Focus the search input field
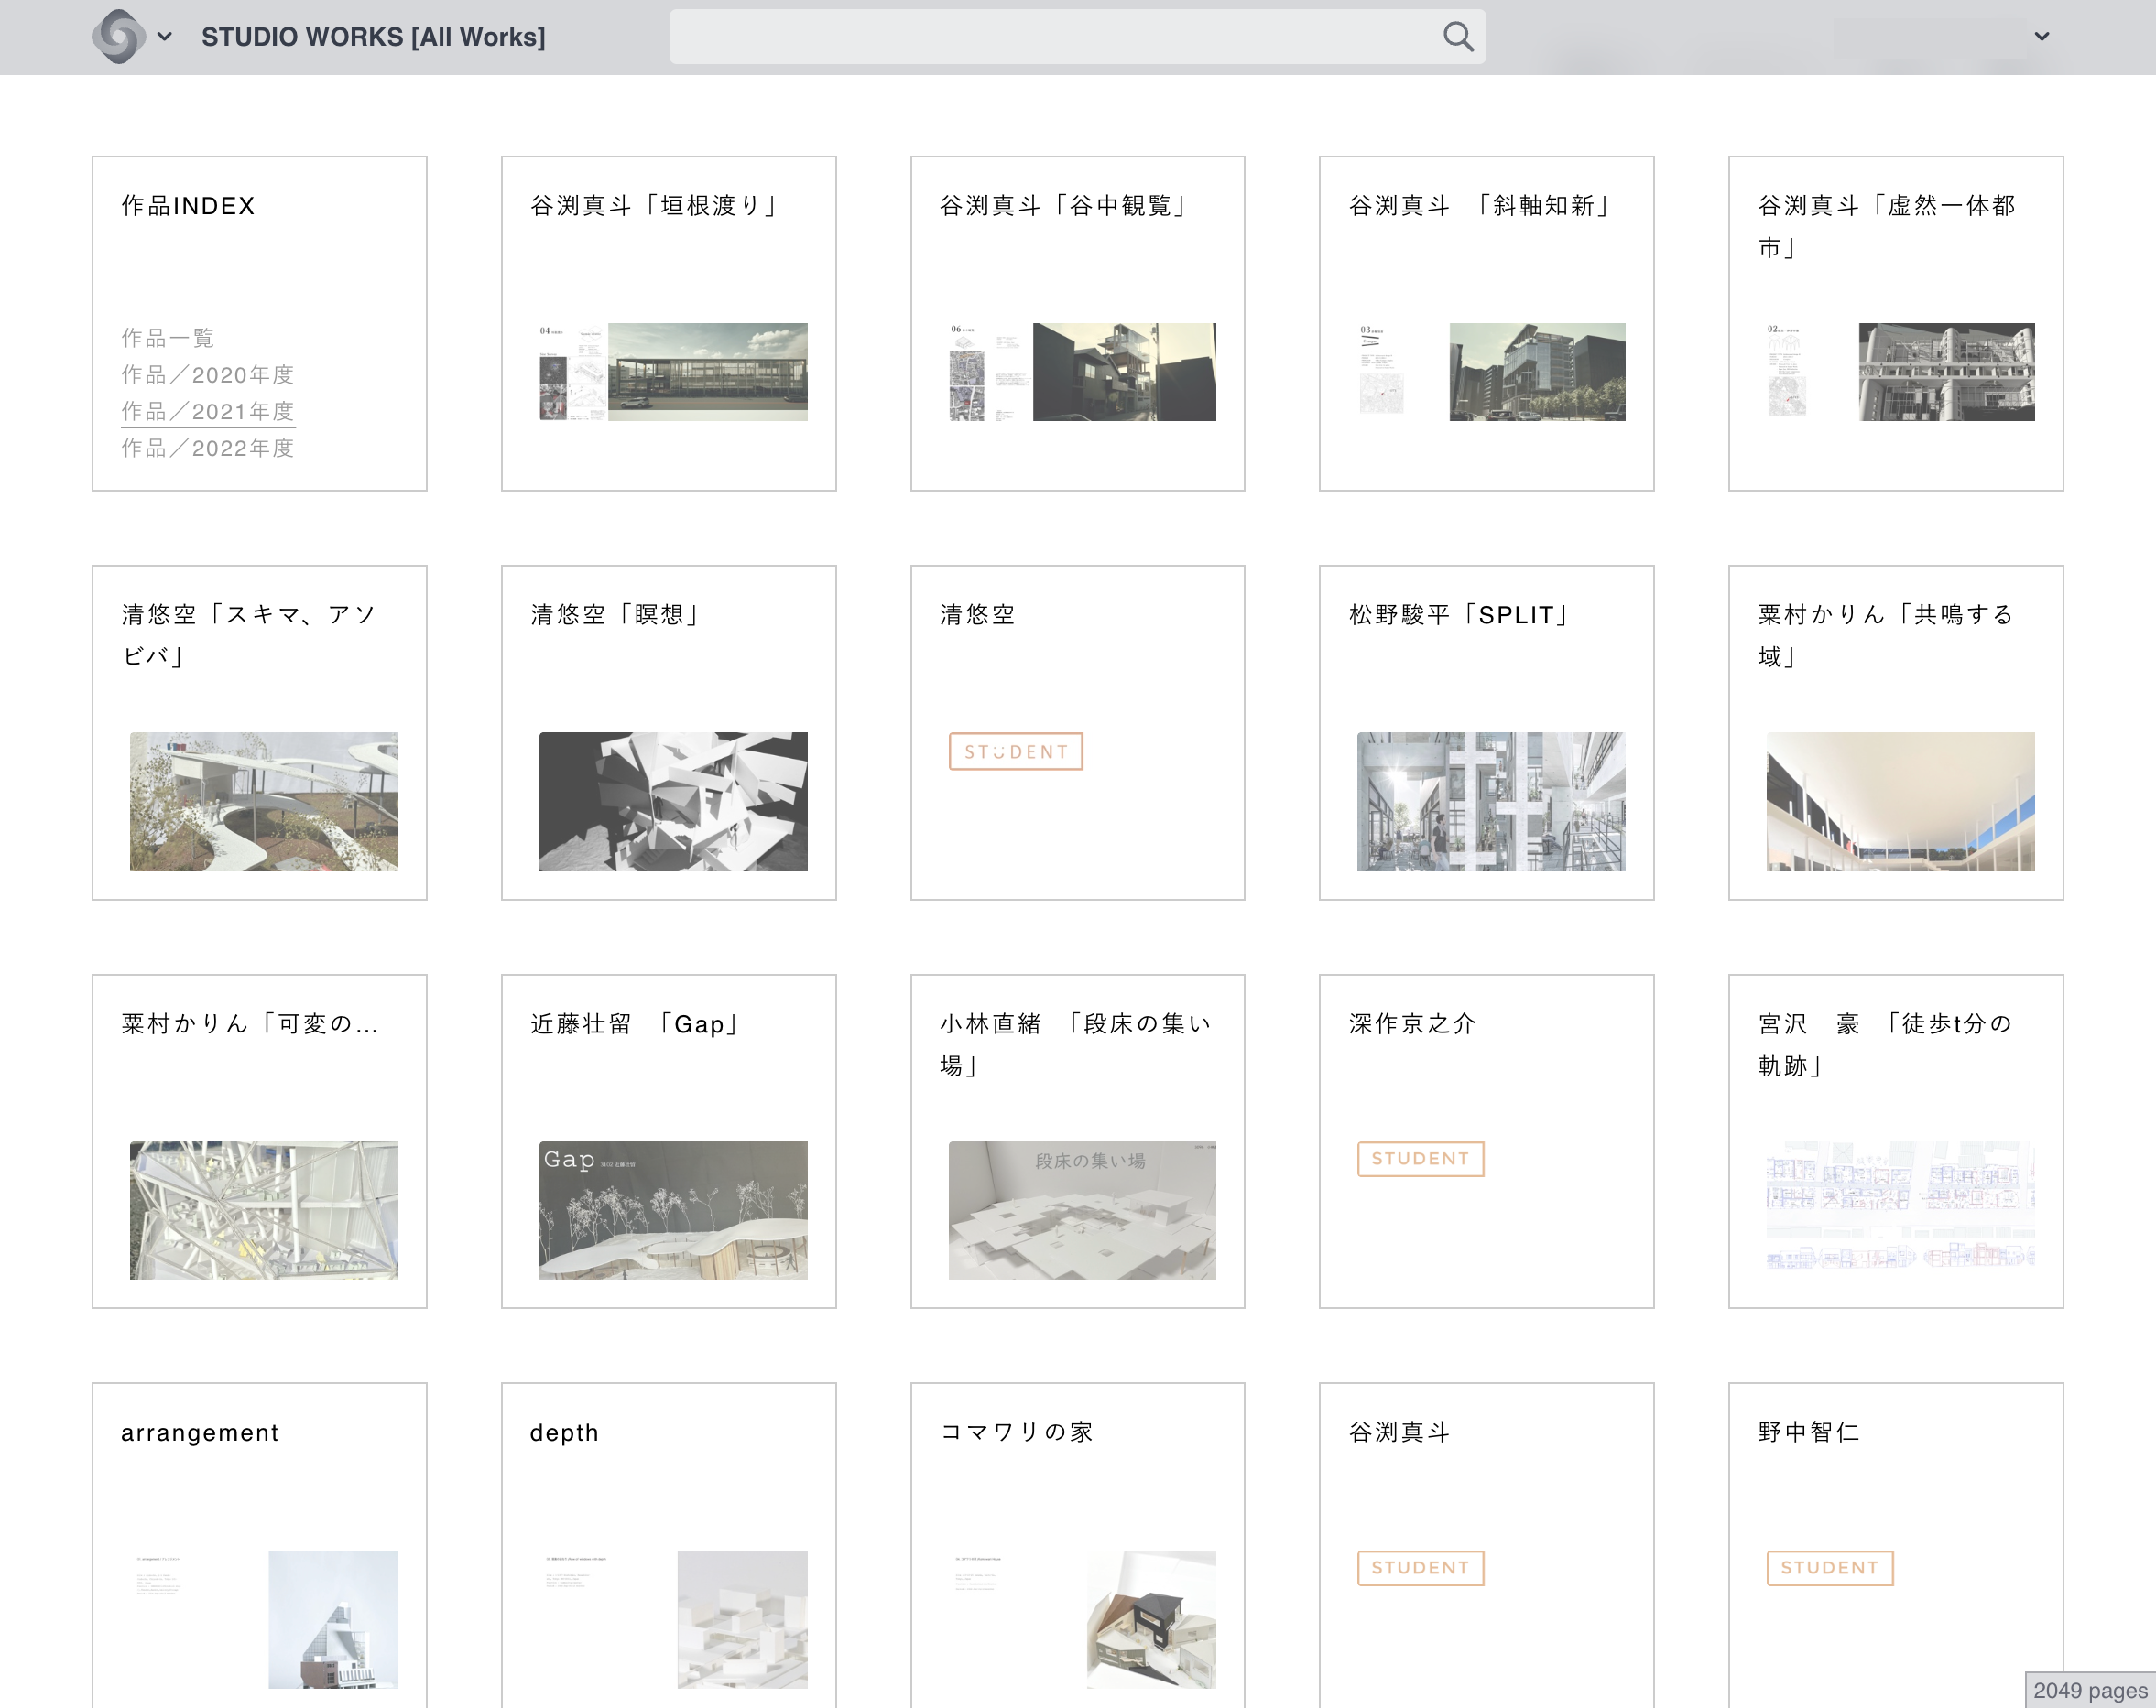Image resolution: width=2156 pixels, height=1708 pixels. [x=1050, y=37]
